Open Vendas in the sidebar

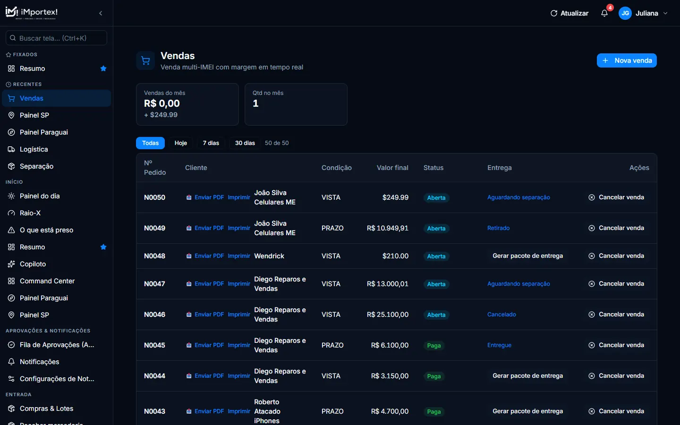tap(57, 98)
